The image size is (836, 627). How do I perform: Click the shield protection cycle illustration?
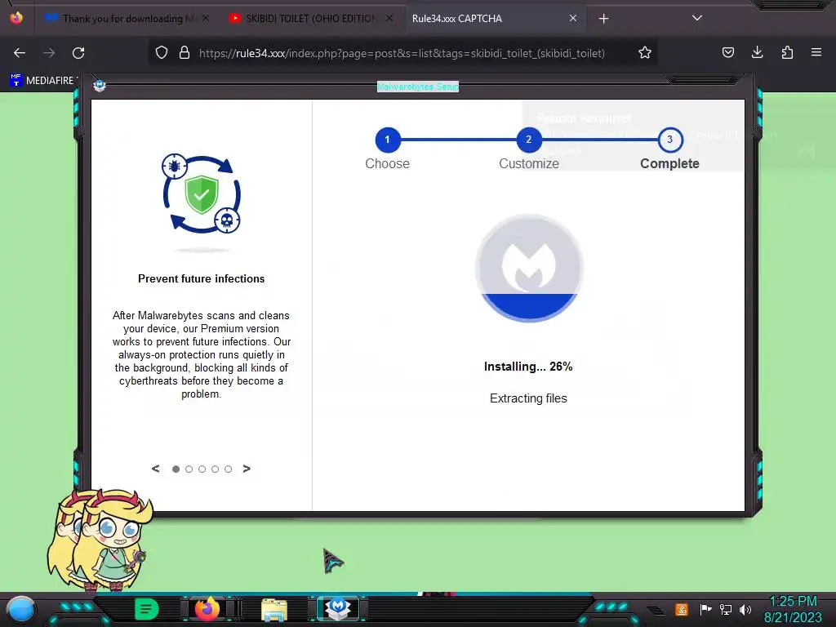coord(202,194)
